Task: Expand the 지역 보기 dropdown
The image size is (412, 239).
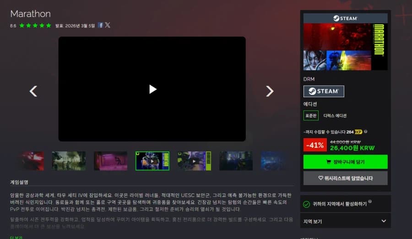Action: [x=345, y=221]
